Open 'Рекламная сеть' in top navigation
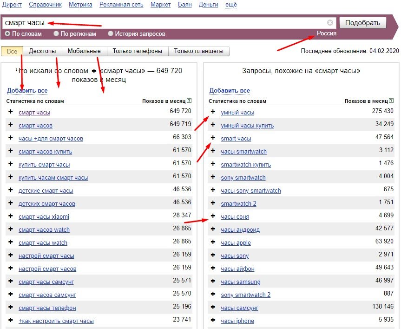The height and width of the screenshot is (329, 401). (x=121, y=5)
